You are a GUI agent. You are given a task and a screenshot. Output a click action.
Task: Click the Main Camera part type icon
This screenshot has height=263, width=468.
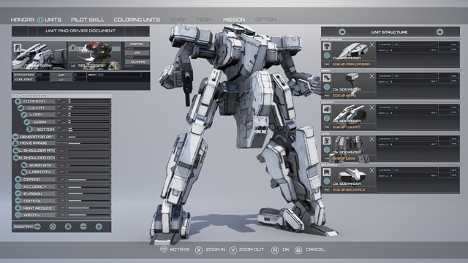(327, 47)
